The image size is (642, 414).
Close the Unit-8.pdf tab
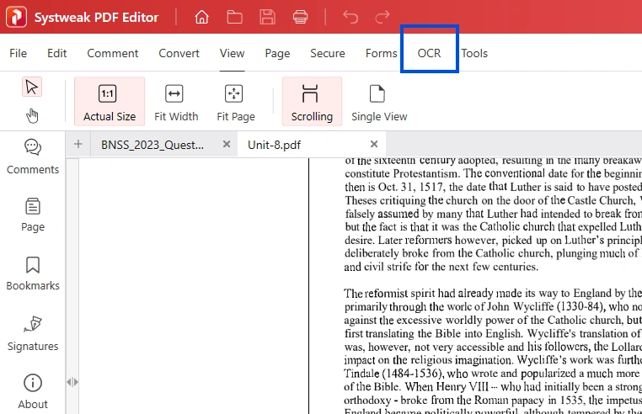[374, 144]
